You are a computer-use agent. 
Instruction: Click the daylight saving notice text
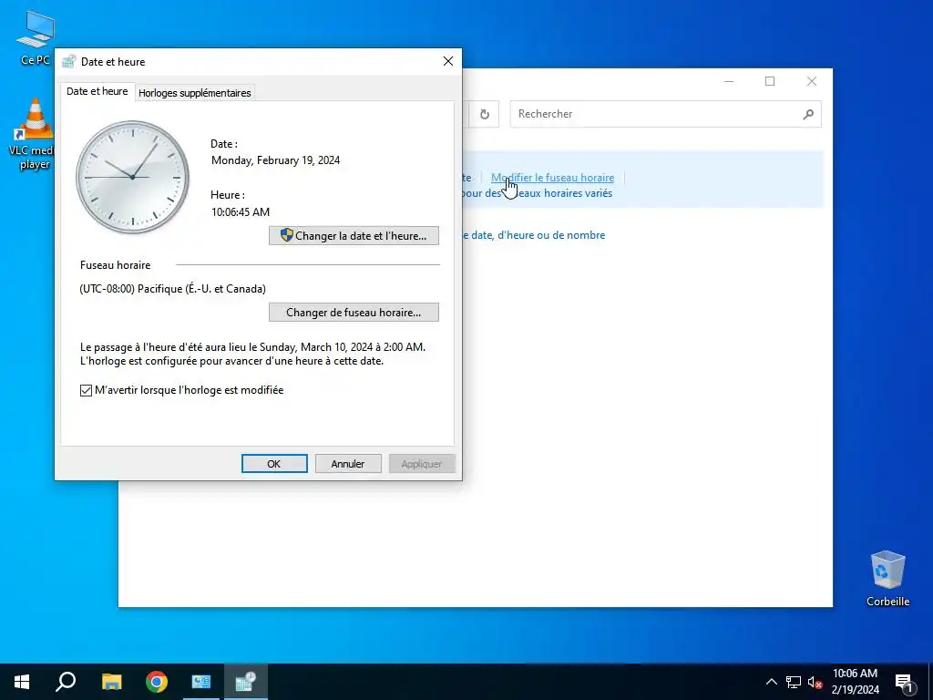tap(253, 354)
